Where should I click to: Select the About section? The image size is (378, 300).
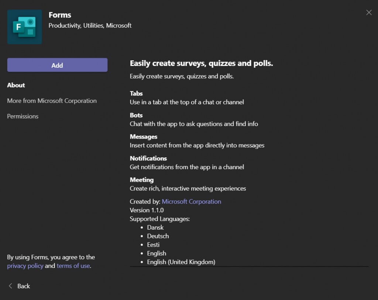tap(16, 85)
